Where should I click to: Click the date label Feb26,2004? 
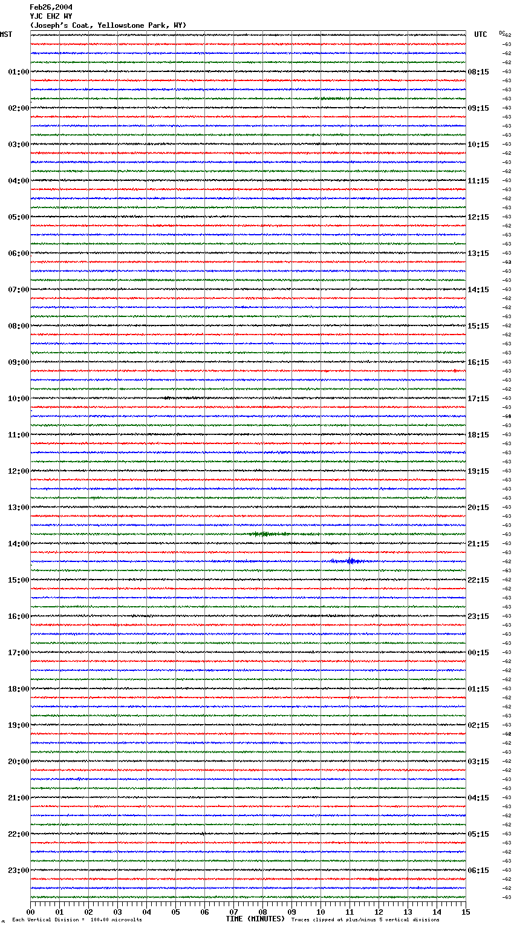[51, 7]
